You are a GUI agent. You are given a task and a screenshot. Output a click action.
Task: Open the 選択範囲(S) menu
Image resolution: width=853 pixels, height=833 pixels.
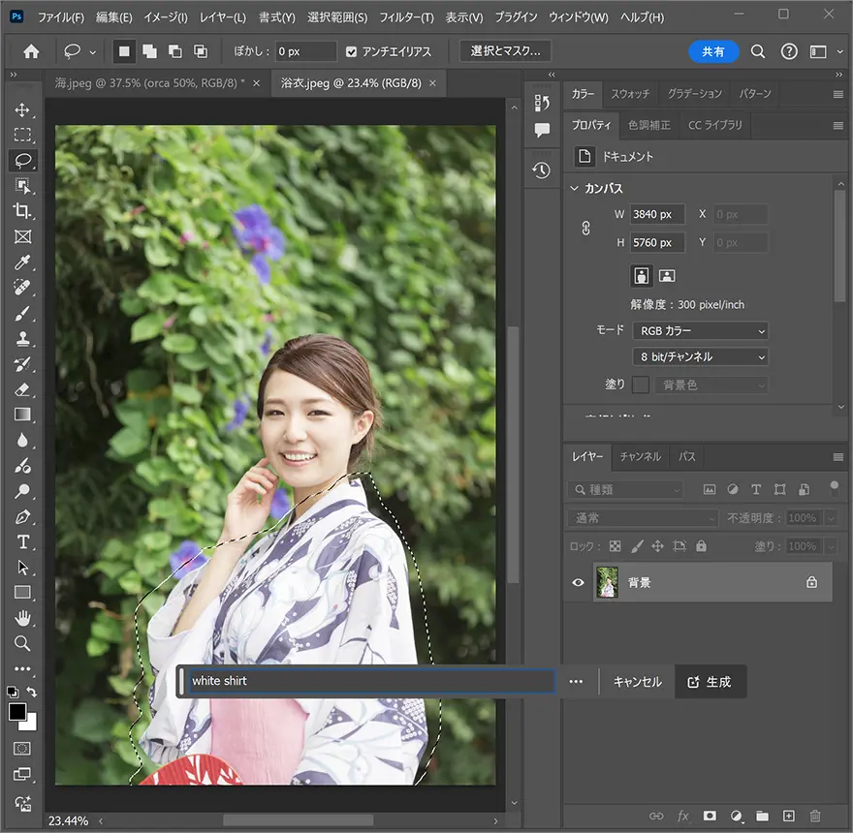click(x=337, y=17)
